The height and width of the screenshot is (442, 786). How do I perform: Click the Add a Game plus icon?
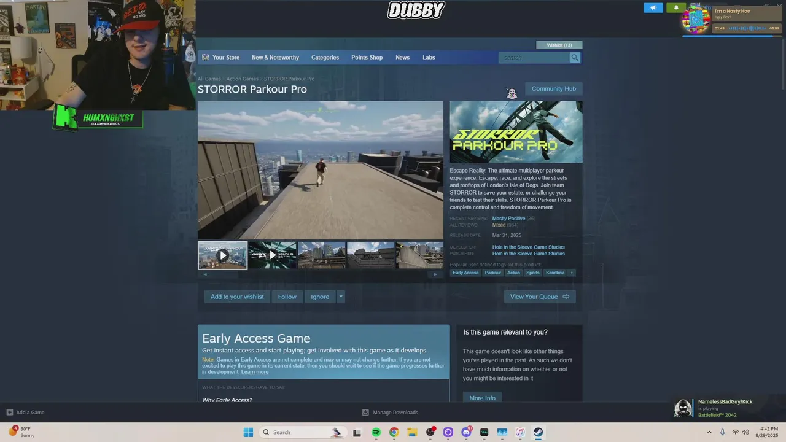click(x=9, y=412)
